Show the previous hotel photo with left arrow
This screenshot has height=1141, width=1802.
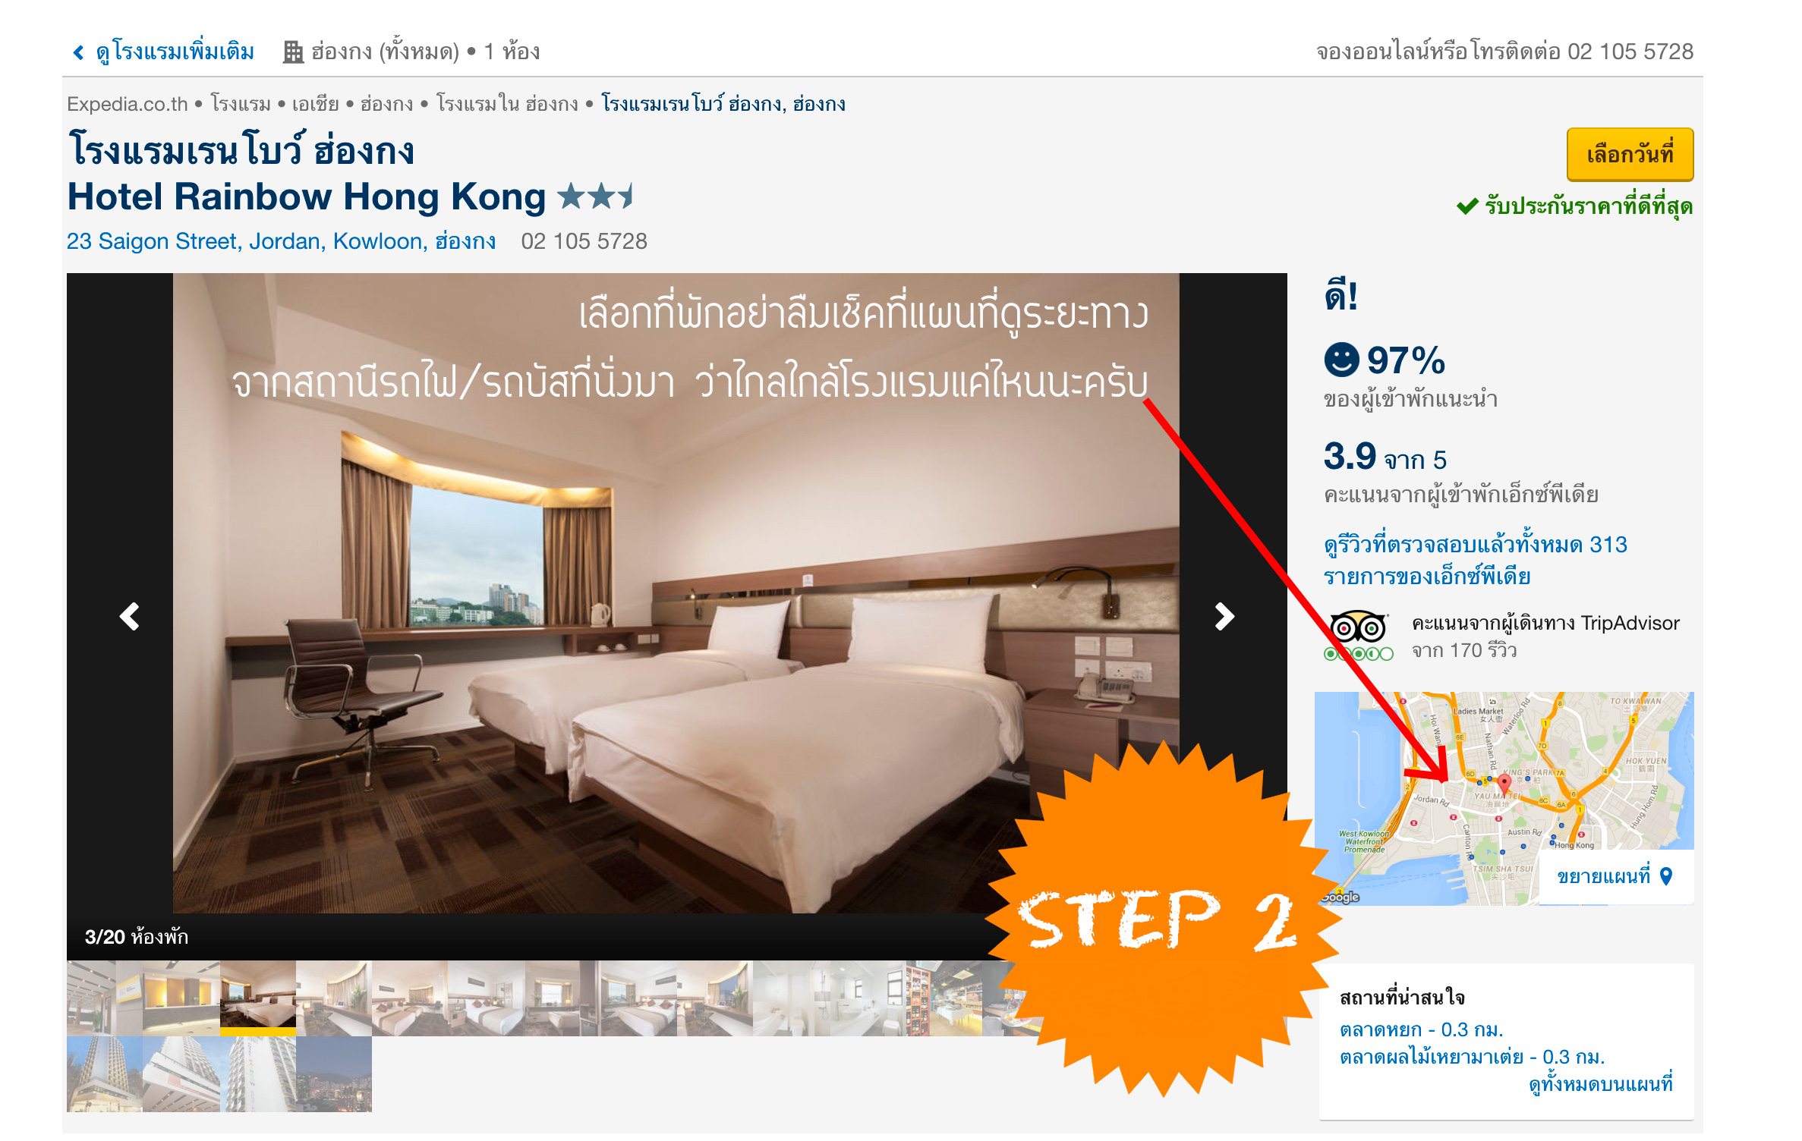click(130, 616)
